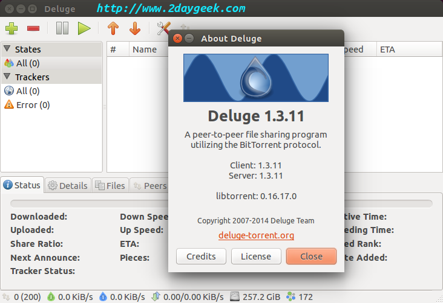Image resolution: width=443 pixels, height=303 pixels.
Task: Click the warning icon beside Error (0)
Action: (9, 104)
